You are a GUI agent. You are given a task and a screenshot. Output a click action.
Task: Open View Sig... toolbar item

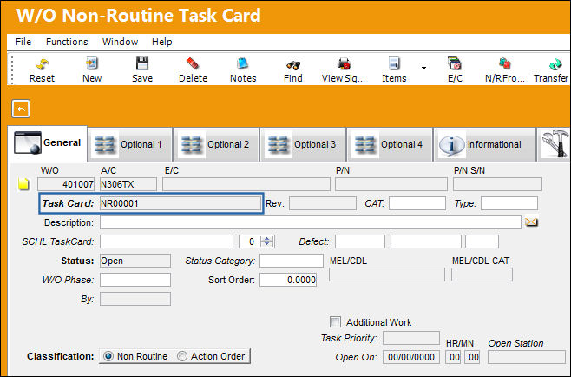point(343,69)
